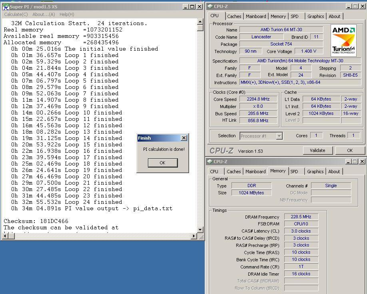This screenshot has height=294, width=367.
Task: Click the AMD Turion 64 logo image
Action: click(343, 40)
